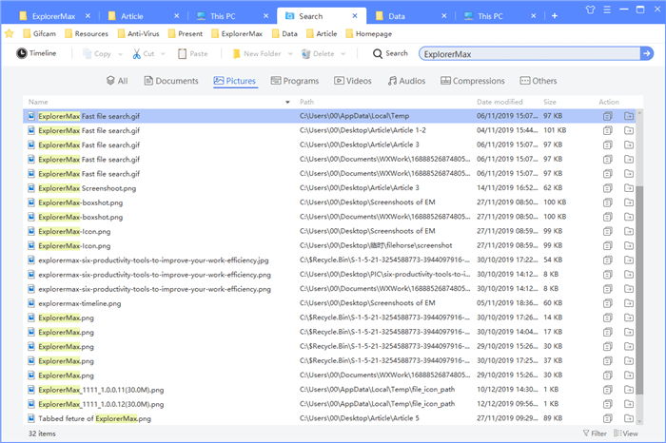This screenshot has height=443, width=666.
Task: Copy action icon for ExplorerMax Screenshoot.png row
Action: point(608,188)
